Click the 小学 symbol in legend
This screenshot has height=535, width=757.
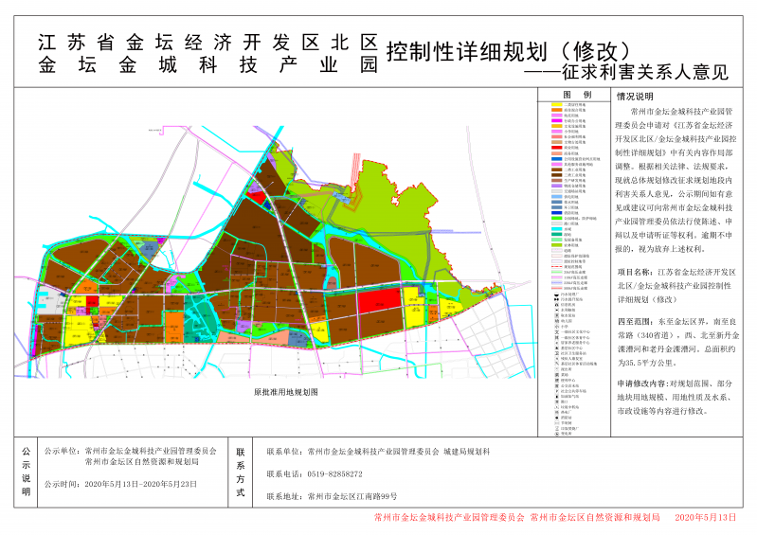[x=557, y=326]
